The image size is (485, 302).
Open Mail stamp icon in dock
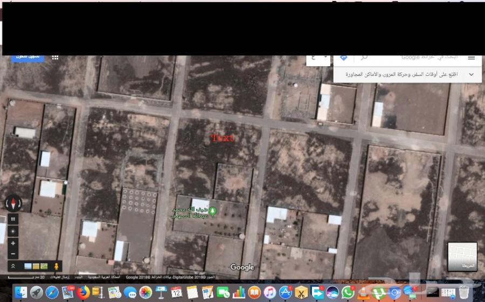[x=67, y=292]
